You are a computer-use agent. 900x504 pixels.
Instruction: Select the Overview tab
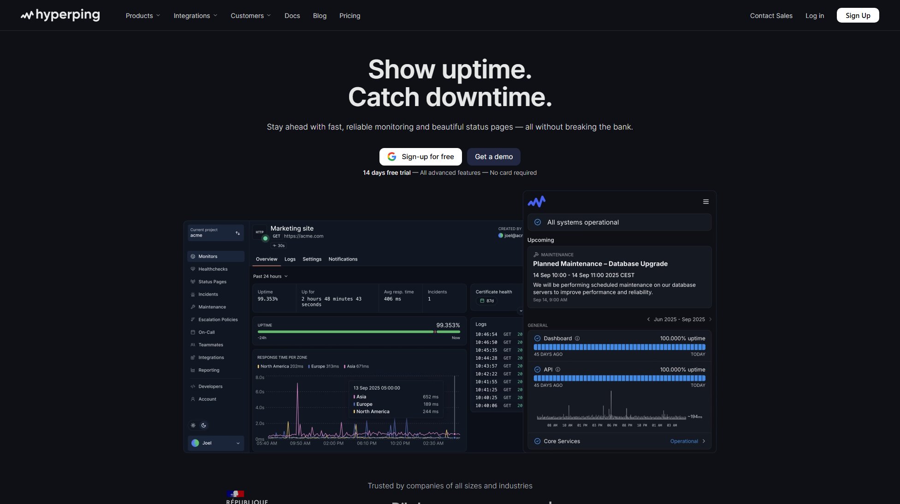(266, 259)
